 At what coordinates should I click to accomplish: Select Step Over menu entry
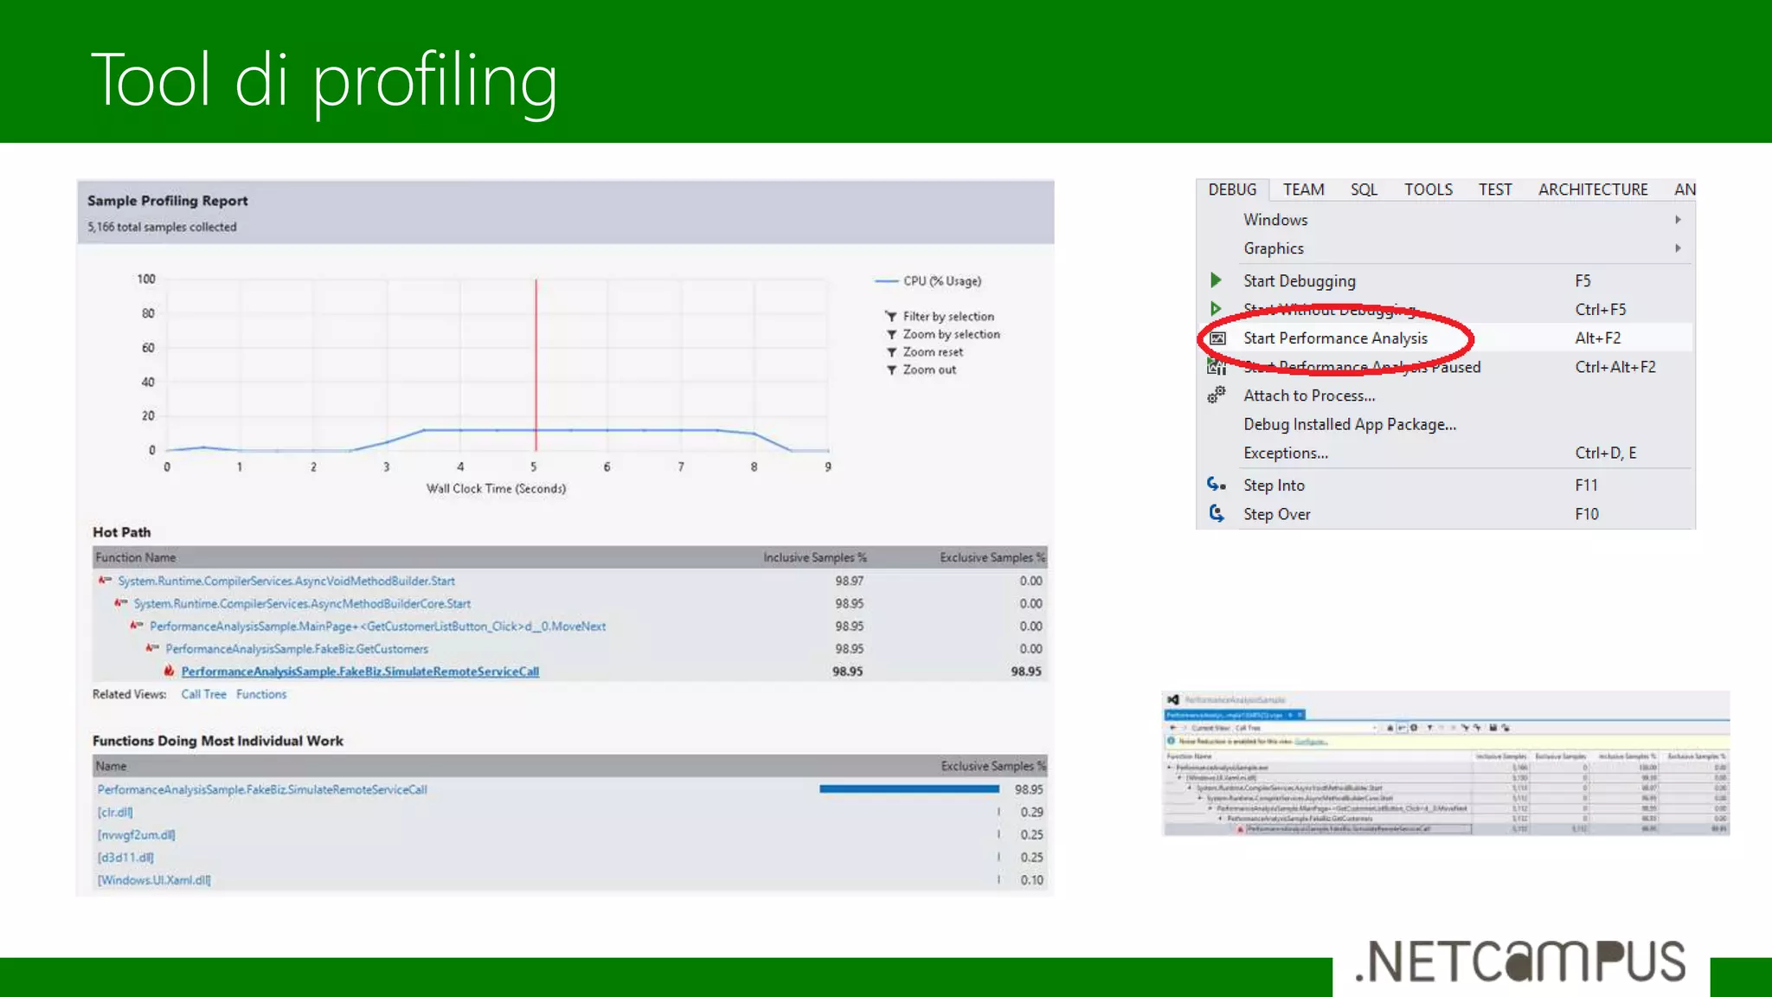click(1445, 514)
